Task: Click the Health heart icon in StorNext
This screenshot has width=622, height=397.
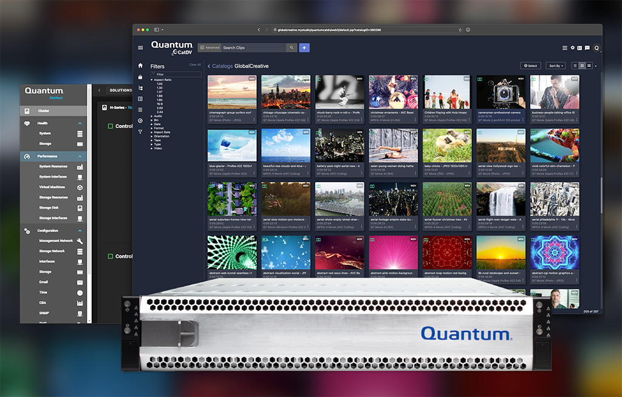Action: coord(27,123)
